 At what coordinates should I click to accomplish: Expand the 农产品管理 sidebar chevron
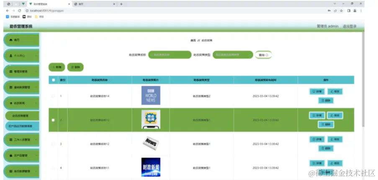coord(36,156)
